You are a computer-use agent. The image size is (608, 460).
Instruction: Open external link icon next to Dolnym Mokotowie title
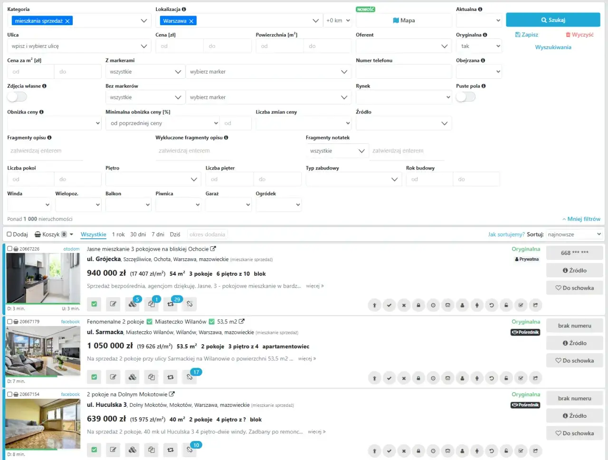tap(172, 394)
